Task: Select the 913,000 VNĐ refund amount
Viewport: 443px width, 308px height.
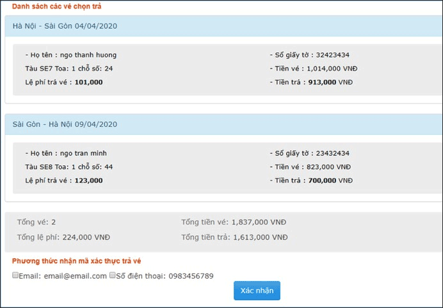Action: [x=330, y=82]
